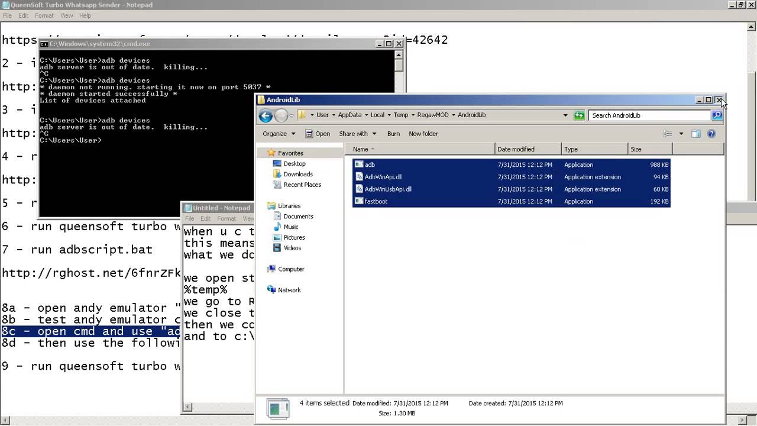
Task: Click the Untitled Notepad title icon
Action: [x=188, y=208]
